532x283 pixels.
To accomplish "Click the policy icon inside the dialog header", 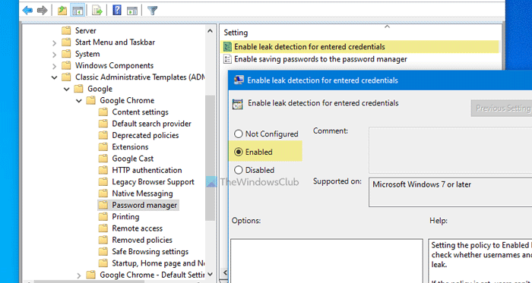I will (x=237, y=104).
